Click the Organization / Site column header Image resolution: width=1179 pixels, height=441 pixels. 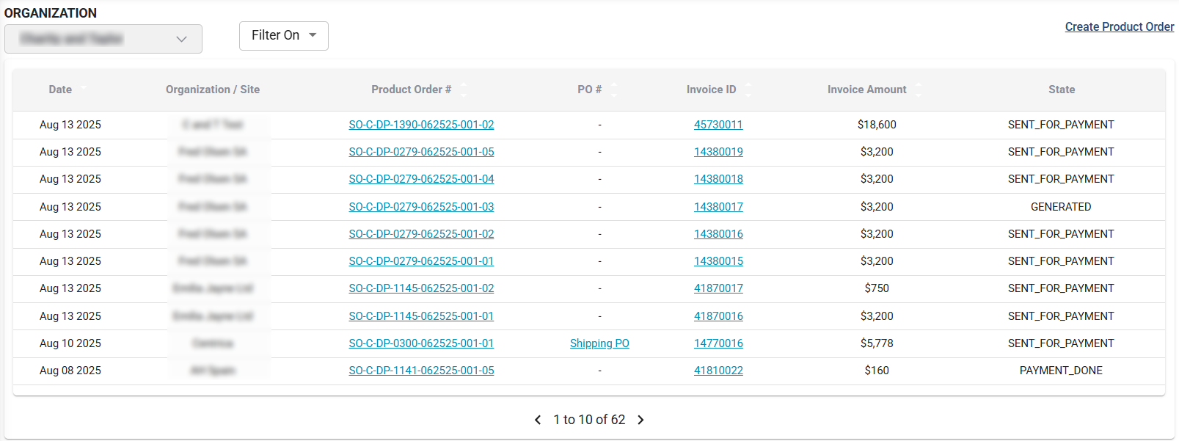213,90
